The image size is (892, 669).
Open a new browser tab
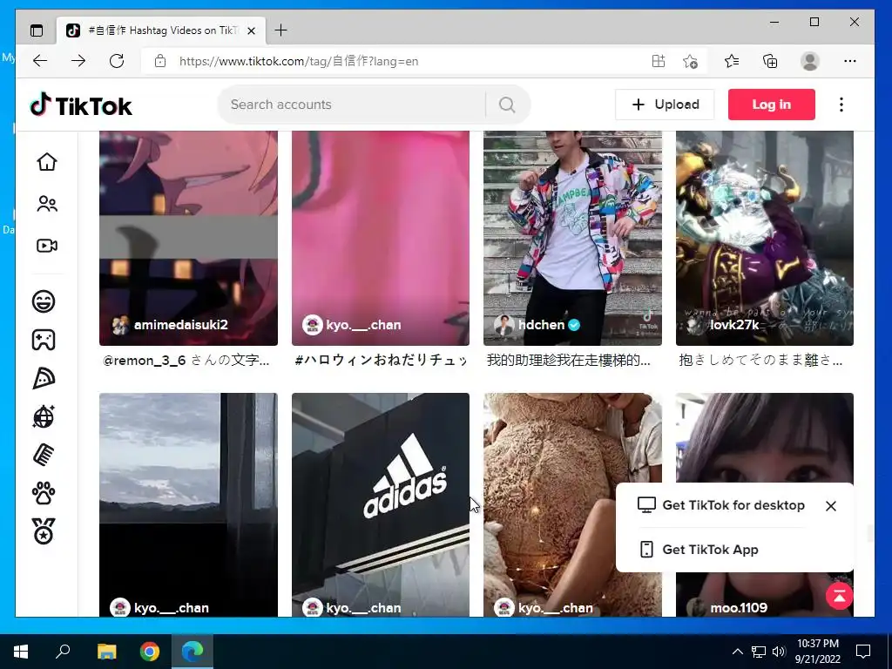click(281, 30)
